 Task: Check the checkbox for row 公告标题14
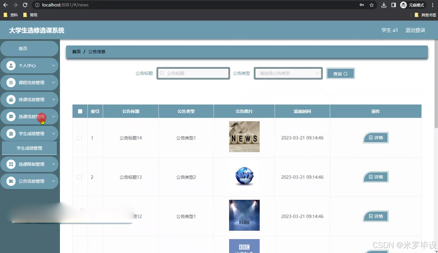click(x=80, y=138)
